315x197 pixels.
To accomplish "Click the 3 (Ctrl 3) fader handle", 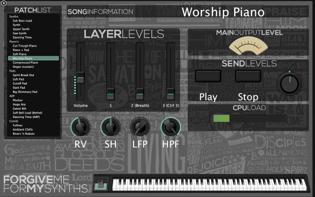I will (x=171, y=94).
